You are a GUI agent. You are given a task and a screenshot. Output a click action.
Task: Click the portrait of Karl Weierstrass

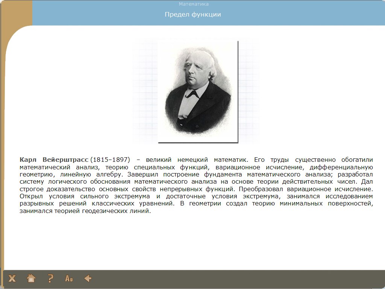[x=198, y=91]
